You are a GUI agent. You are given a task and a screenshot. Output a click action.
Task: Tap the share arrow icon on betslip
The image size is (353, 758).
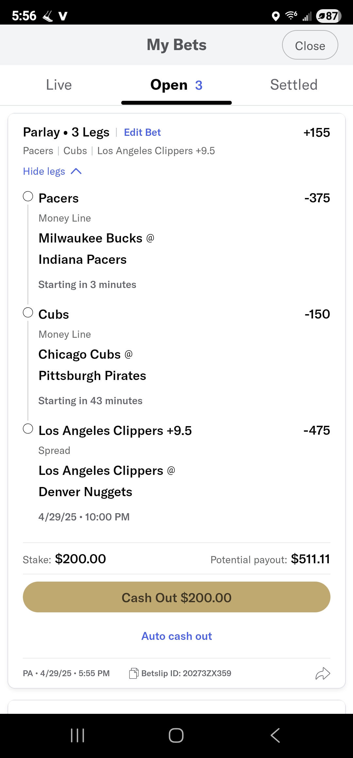click(x=323, y=673)
